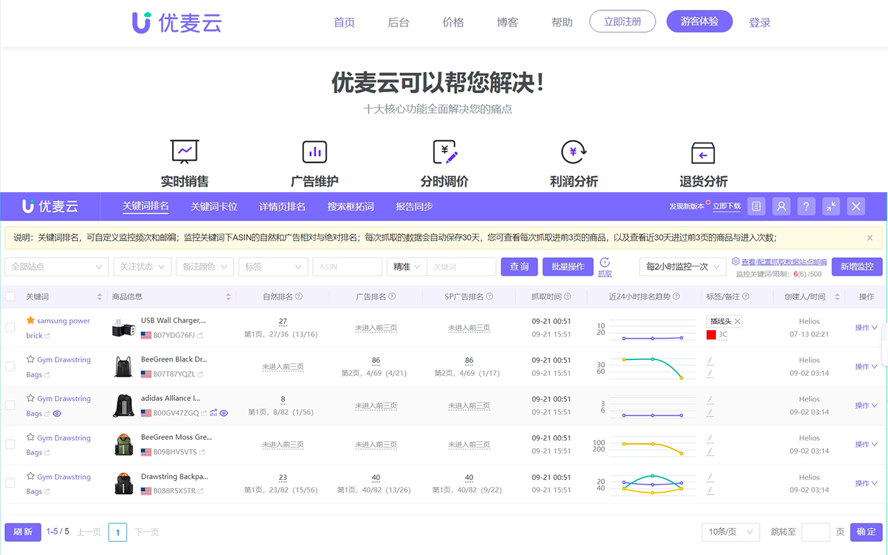Open the 全部站点 dropdown
Image resolution: width=888 pixels, height=555 pixels.
tap(55, 266)
